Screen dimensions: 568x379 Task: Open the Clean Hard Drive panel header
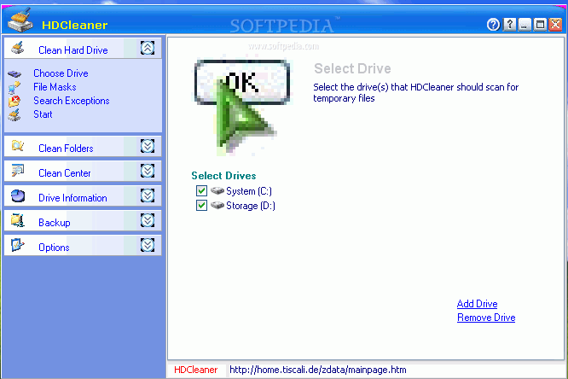point(83,48)
